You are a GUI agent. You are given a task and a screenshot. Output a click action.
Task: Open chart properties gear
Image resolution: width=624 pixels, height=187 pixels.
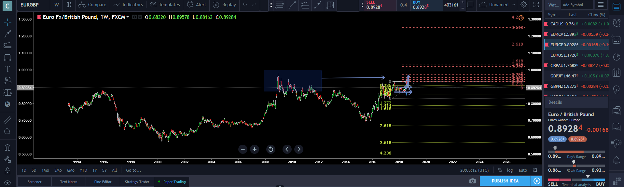tap(523, 5)
